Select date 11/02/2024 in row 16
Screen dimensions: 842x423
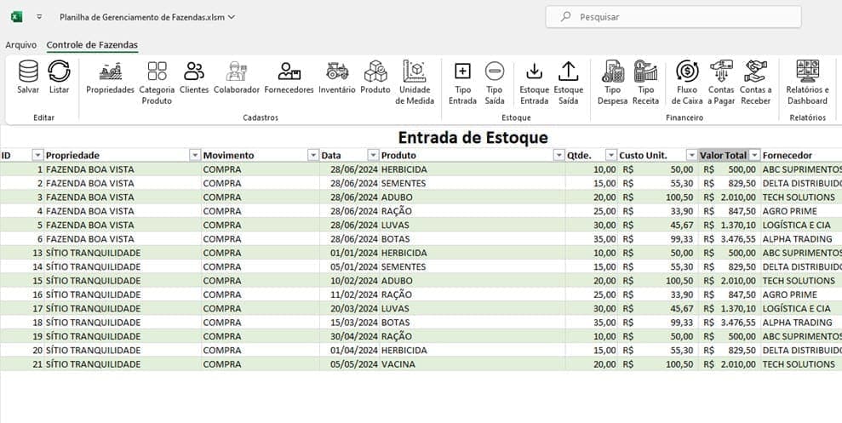350,294
